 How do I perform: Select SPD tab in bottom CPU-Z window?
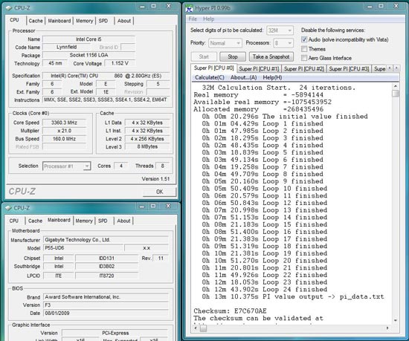pos(103,221)
